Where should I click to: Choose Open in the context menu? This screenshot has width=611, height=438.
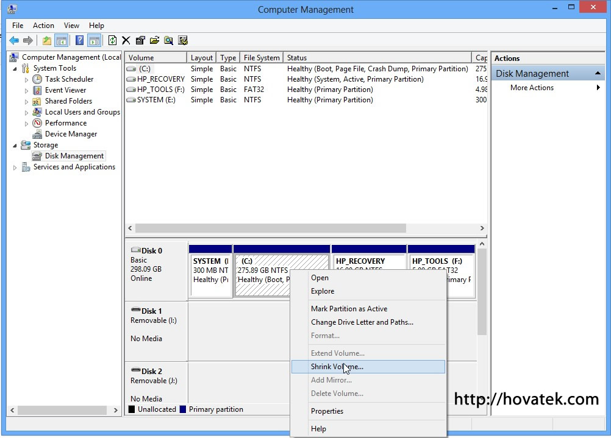368,278
